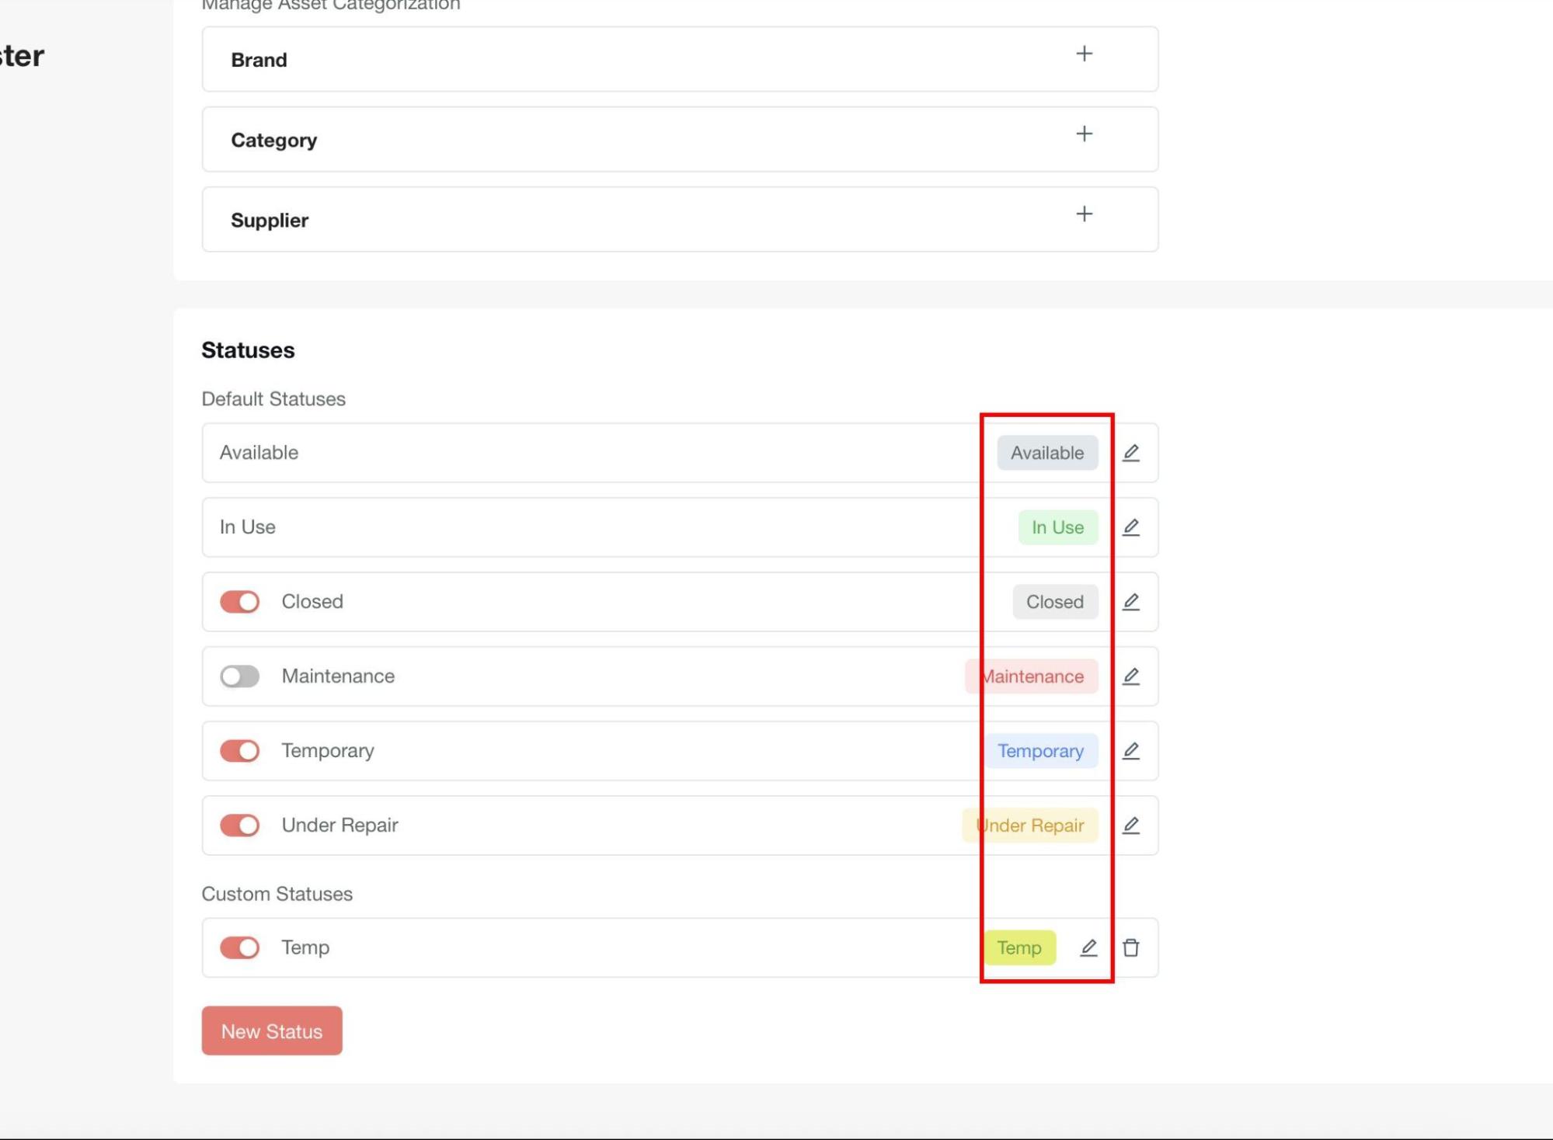Click the edit pencil for In Use status
The width and height of the screenshot is (1553, 1140).
[1130, 527]
